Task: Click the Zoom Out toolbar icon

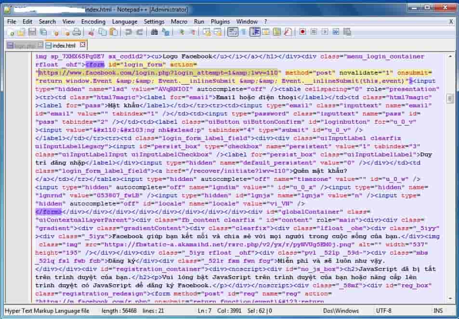Action: 193,32
